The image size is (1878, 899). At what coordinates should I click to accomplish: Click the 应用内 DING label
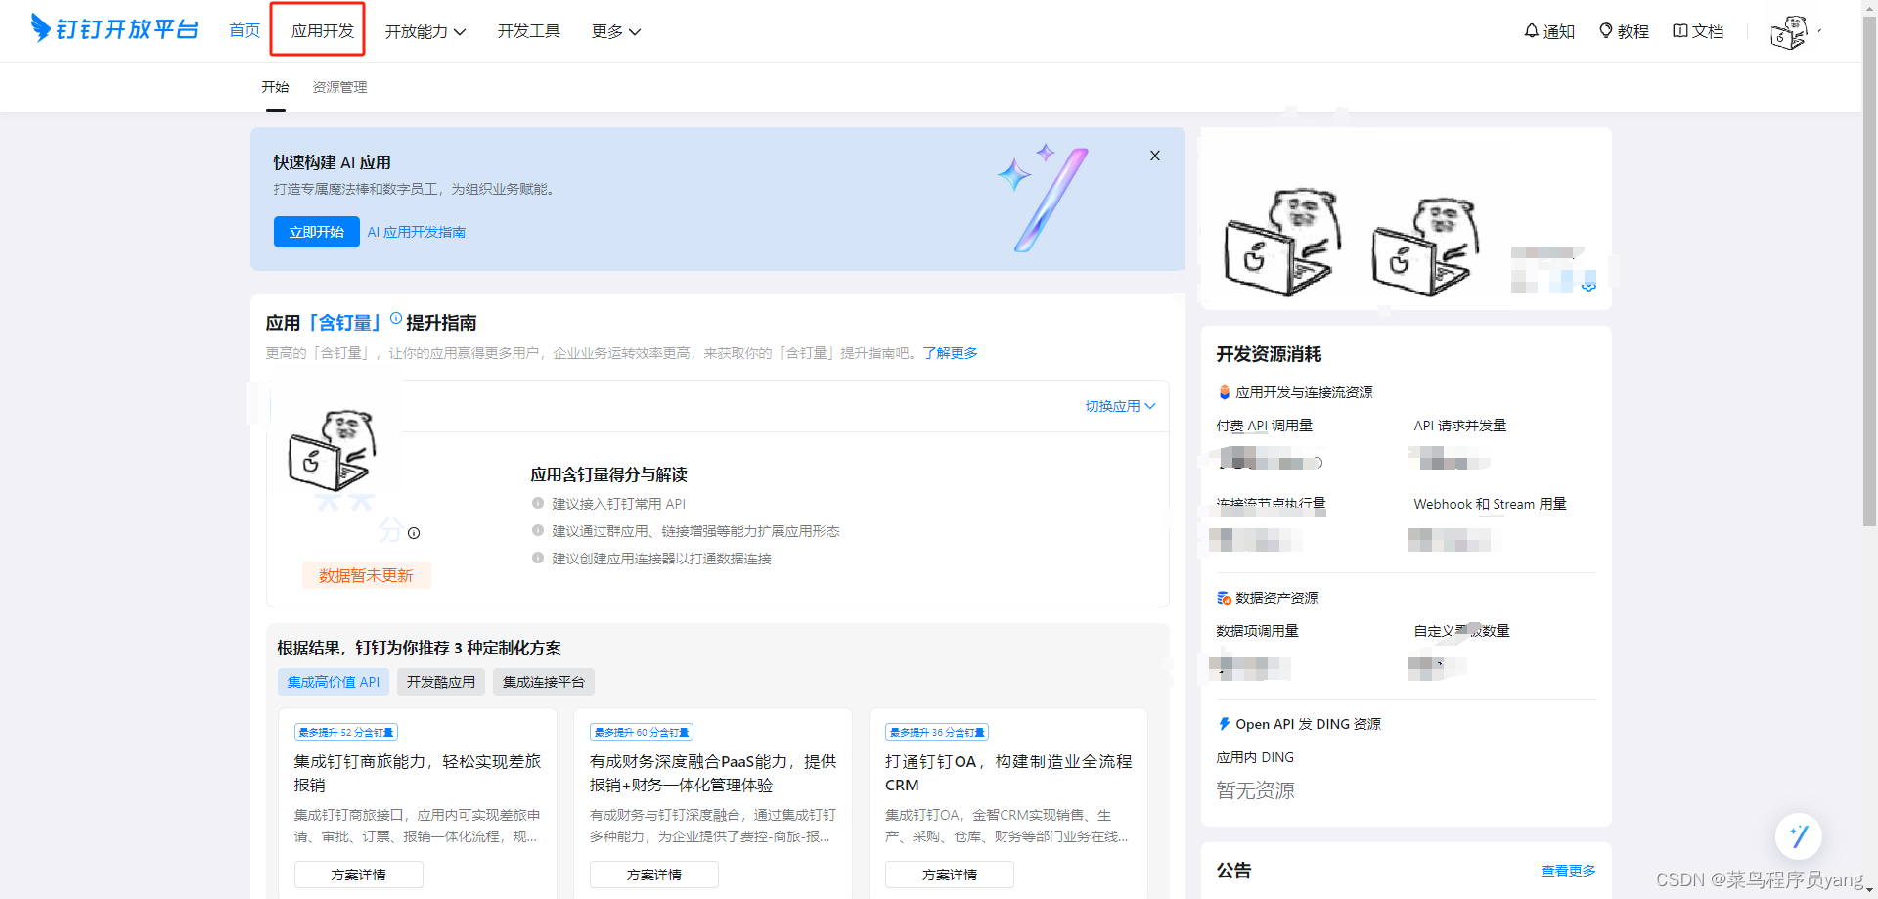(1255, 757)
